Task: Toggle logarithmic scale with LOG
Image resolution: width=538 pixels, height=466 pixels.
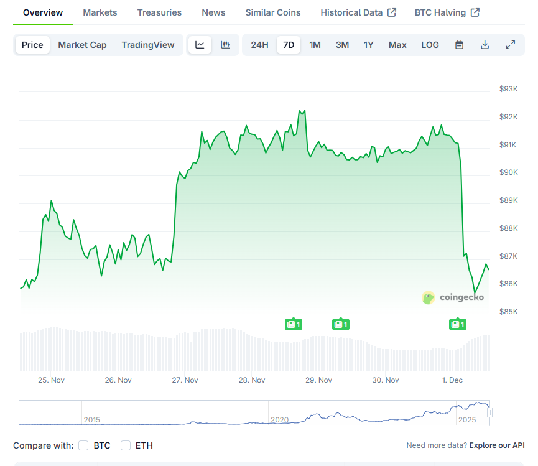Action: 430,44
